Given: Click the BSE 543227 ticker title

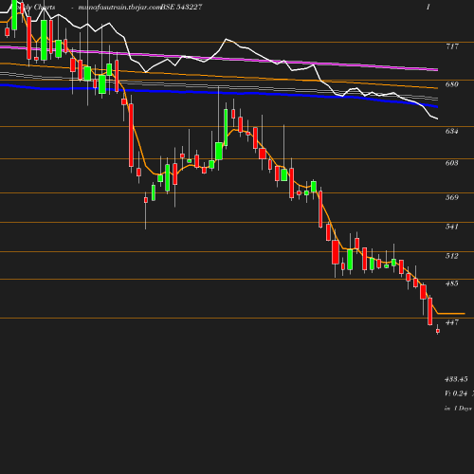Looking at the screenshot, I should 181,7.
